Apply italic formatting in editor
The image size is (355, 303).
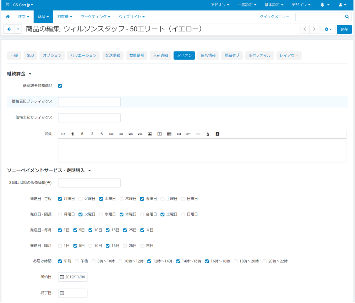click(x=92, y=134)
